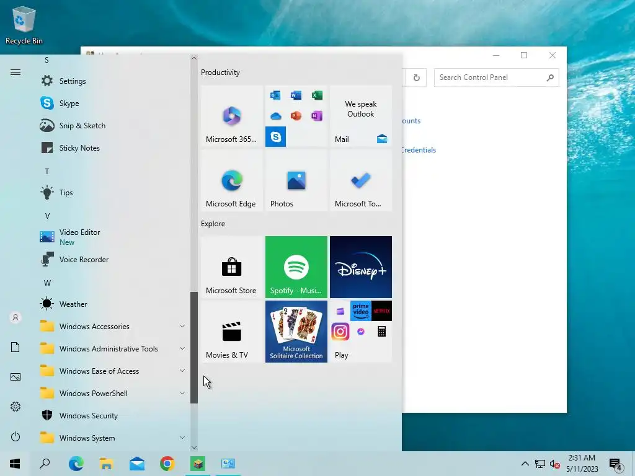Open the notification center icon

(x=616, y=464)
